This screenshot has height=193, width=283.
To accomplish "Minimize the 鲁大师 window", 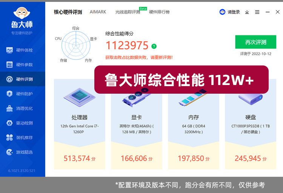I will (x=268, y=12).
